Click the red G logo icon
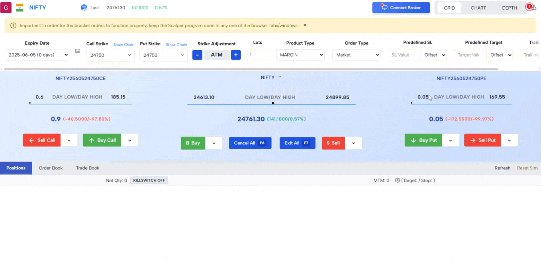This screenshot has height=261, width=541. 6,8
